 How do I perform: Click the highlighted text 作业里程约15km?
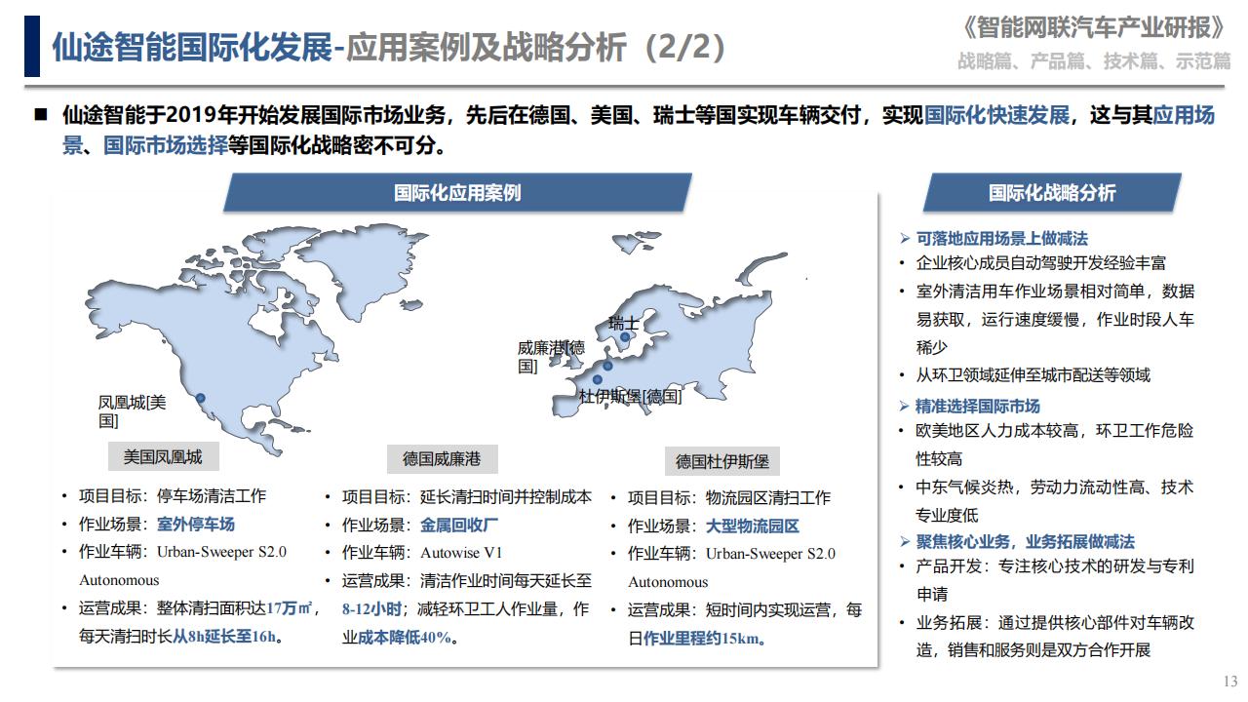click(x=700, y=640)
